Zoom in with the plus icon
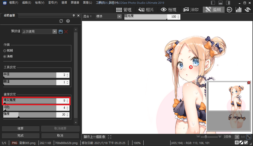 coord(220,137)
